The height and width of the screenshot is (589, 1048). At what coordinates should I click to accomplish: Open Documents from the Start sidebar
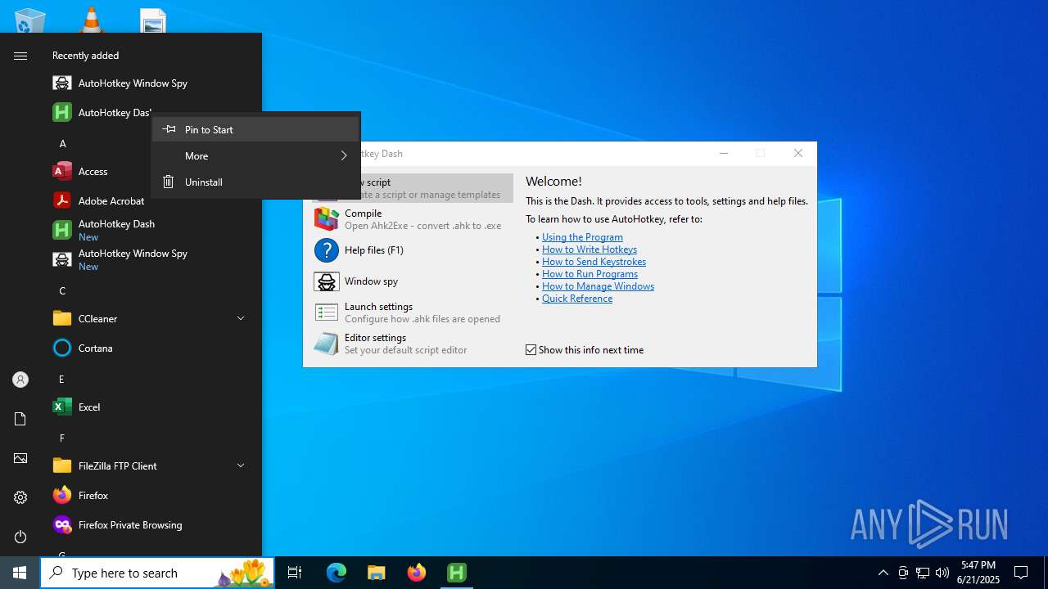(20, 419)
